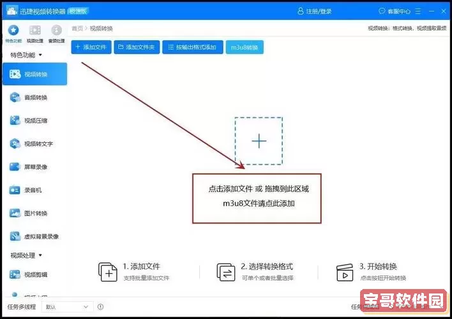Open the 特色功能 star icon tab
This screenshot has height=319, width=452.
[13, 34]
